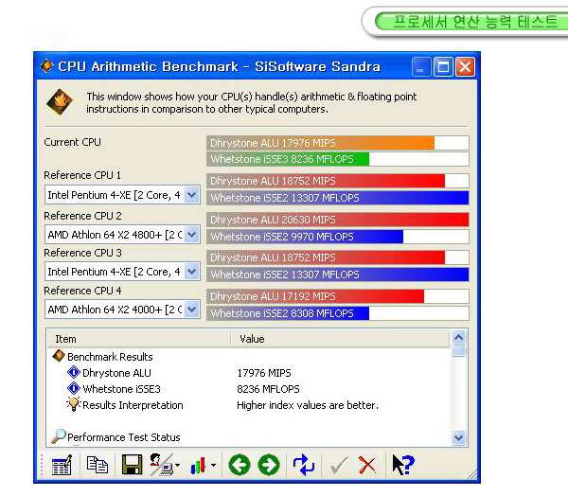Cancel with the red X toolbar icon
The width and height of the screenshot is (568, 496).
(367, 465)
